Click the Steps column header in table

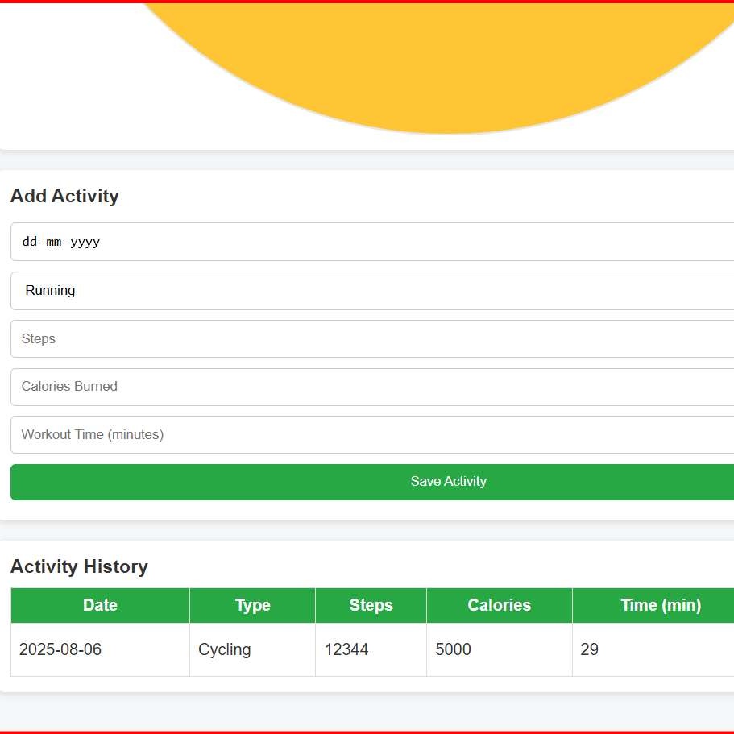371,605
